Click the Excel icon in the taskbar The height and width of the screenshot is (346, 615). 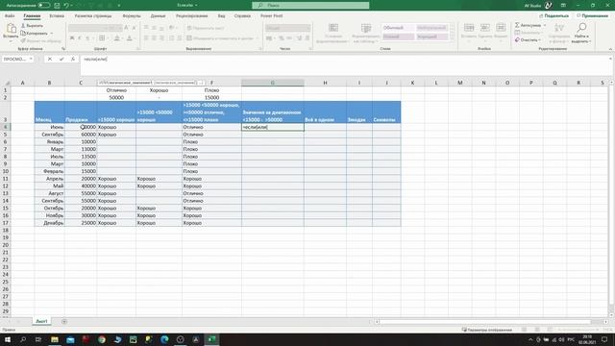211,339
